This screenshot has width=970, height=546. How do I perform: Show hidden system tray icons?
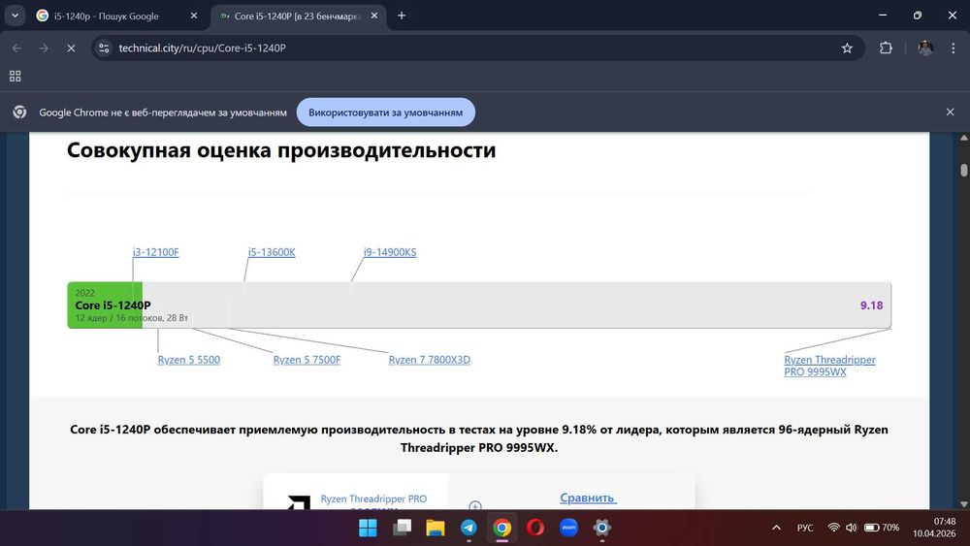(x=776, y=528)
